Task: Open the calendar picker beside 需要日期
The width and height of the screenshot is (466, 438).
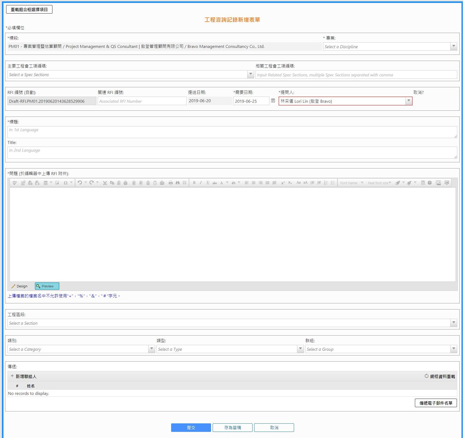Action: click(x=273, y=101)
